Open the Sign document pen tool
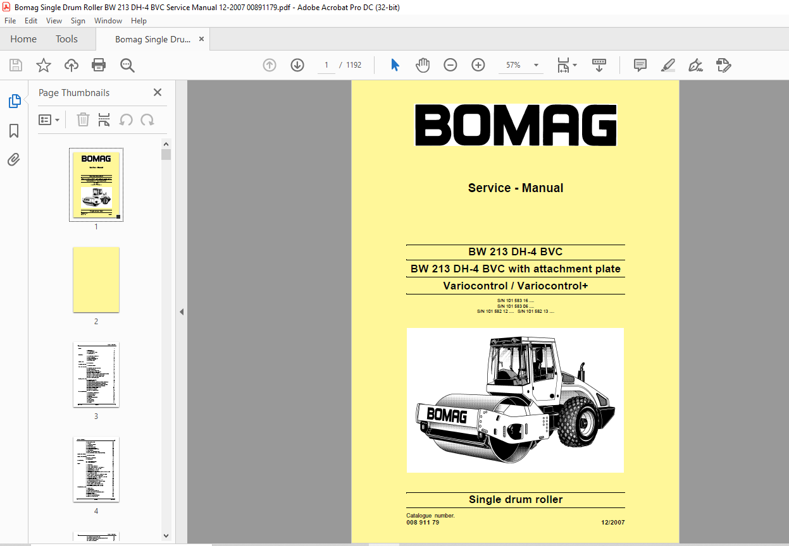789x546 pixels. coord(696,65)
